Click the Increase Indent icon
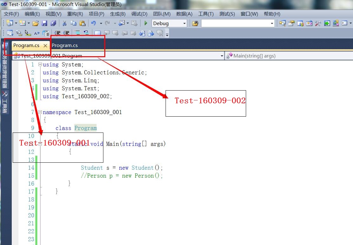The image size is (353, 245). tap(66, 33)
